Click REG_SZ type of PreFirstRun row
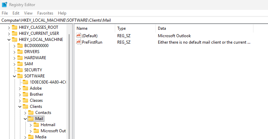 [124, 42]
